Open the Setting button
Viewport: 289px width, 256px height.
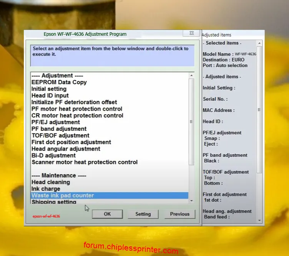pos(143,214)
